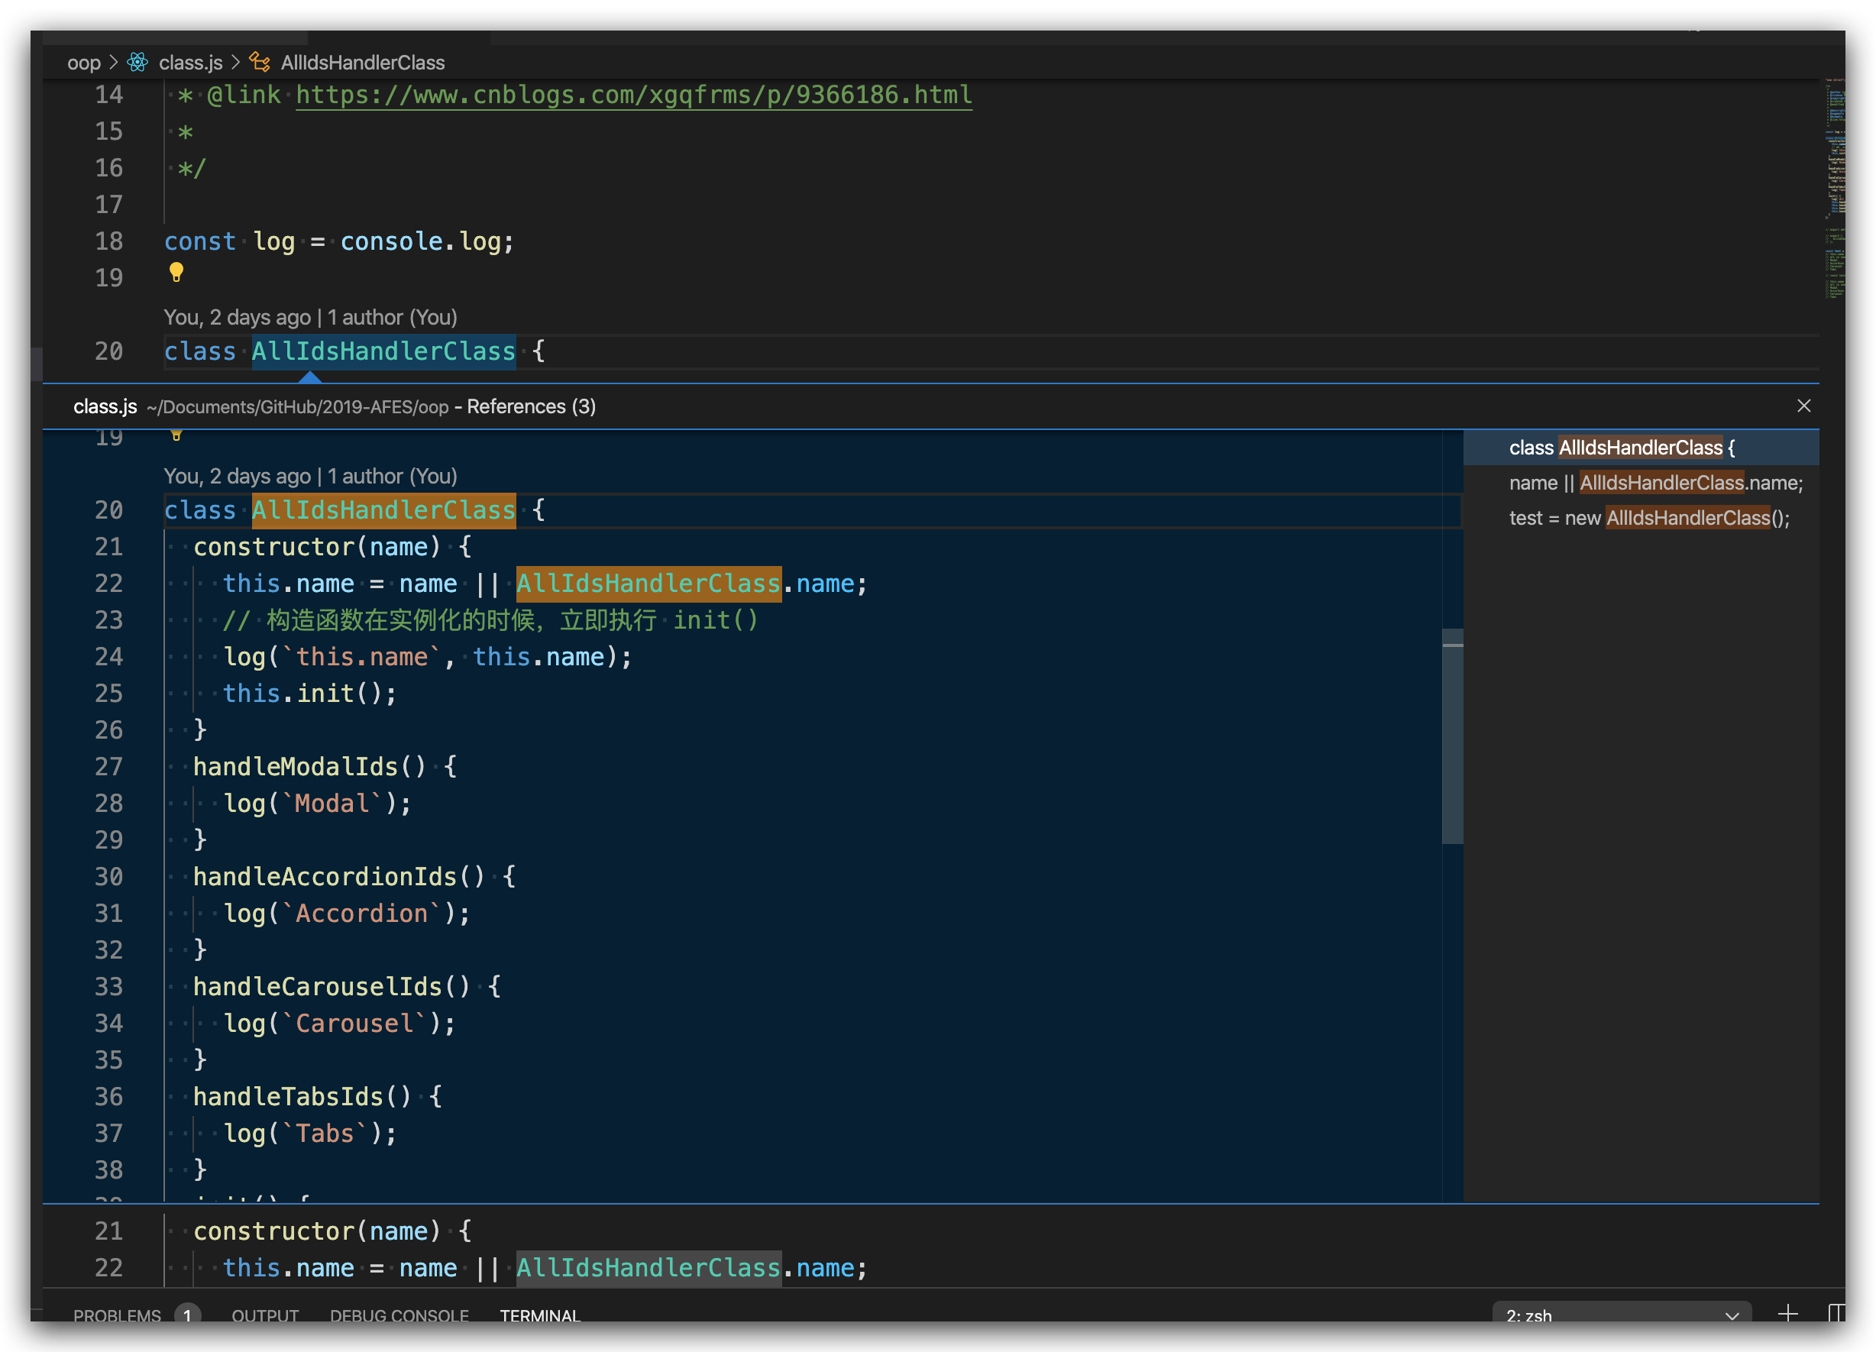
Task: Select reference 'name || AllIdsHandlerClass.name;'
Action: coord(1641,482)
